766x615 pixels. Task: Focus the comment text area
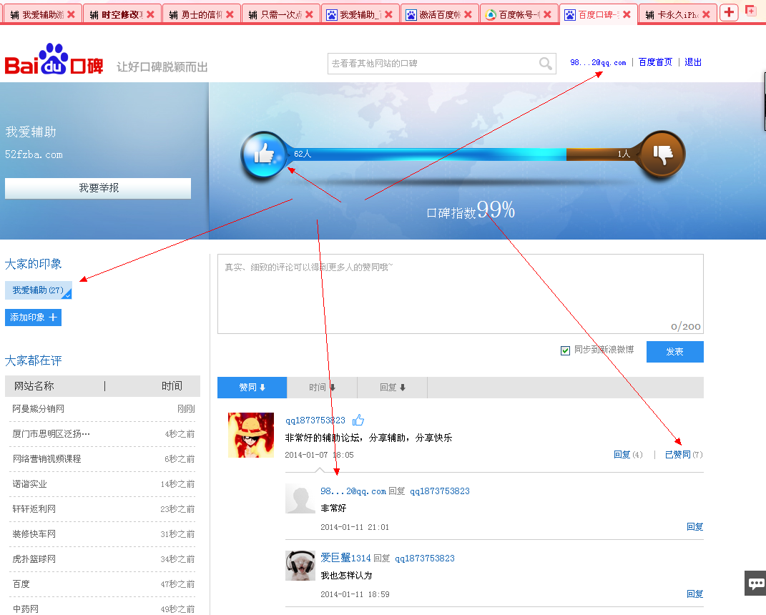460,294
